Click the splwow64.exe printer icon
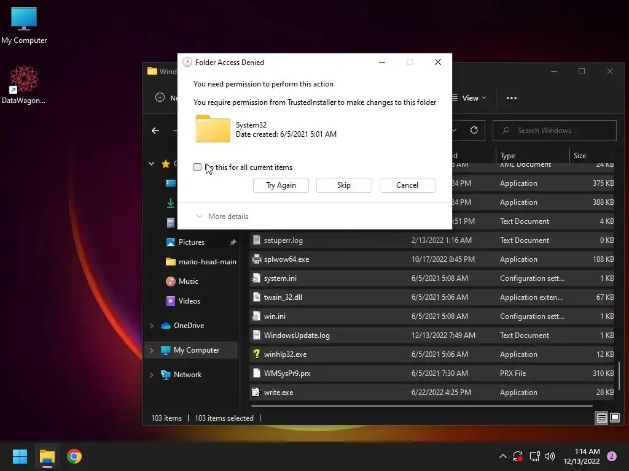629x471 pixels. [256, 259]
